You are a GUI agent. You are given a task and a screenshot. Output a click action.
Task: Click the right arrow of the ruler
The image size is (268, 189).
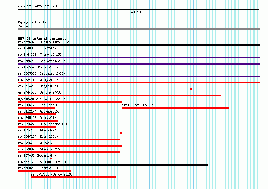click(x=259, y=10)
